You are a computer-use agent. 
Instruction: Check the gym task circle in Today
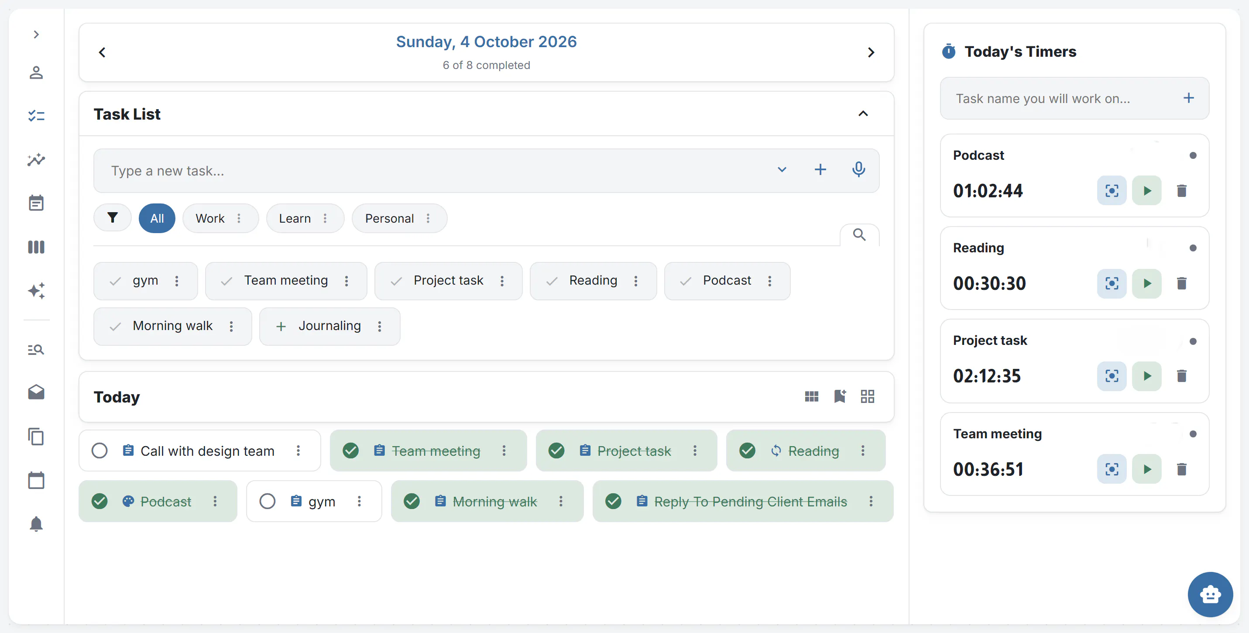pyautogui.click(x=267, y=501)
